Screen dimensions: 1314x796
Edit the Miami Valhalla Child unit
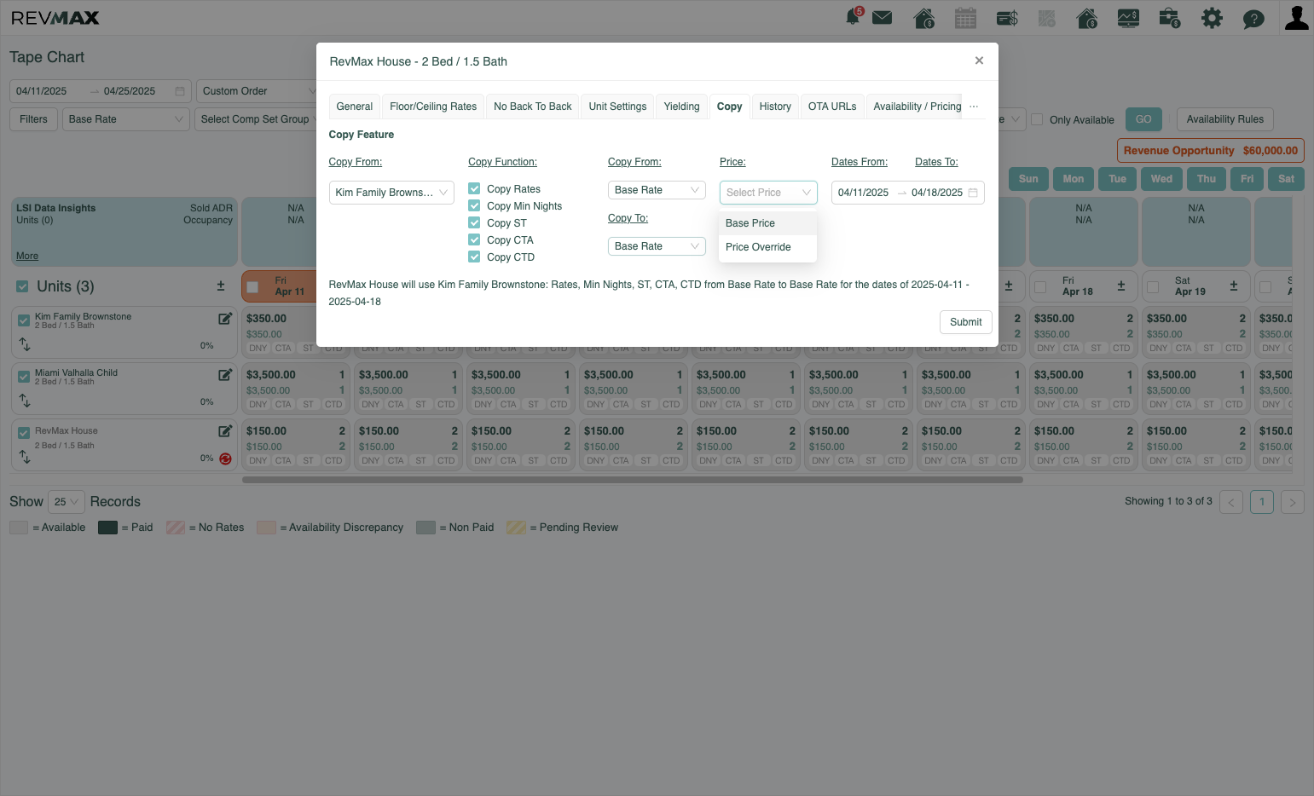225,375
